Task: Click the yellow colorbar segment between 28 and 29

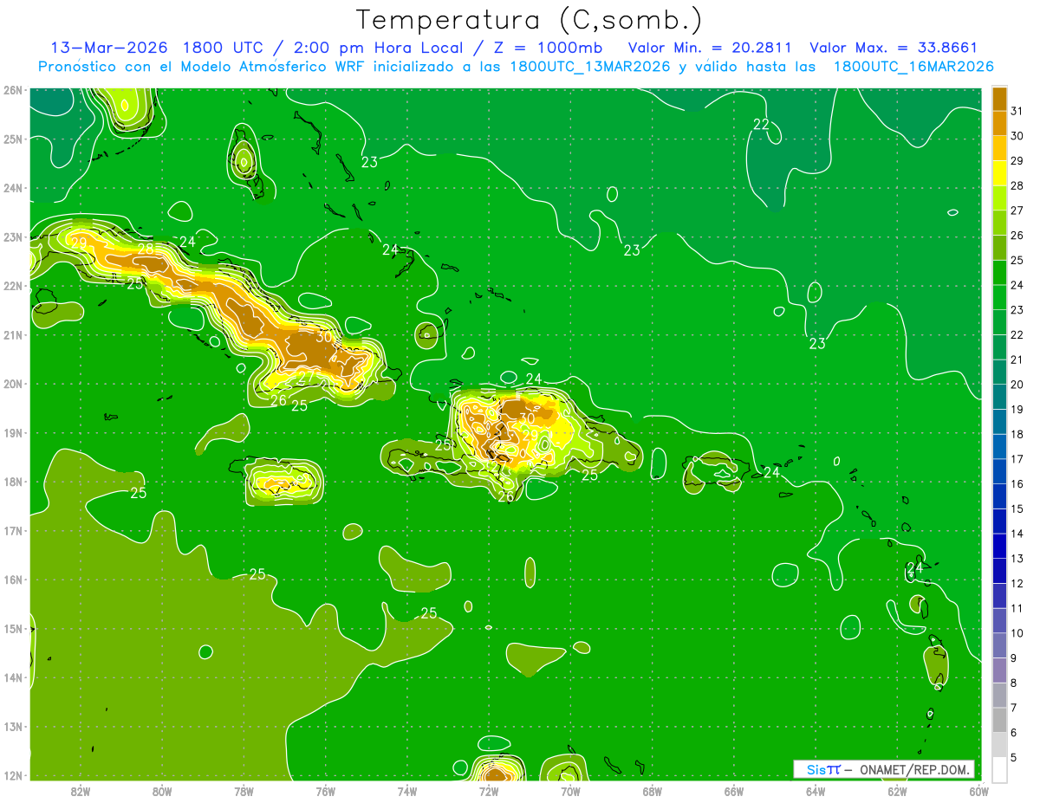Action: point(999,173)
